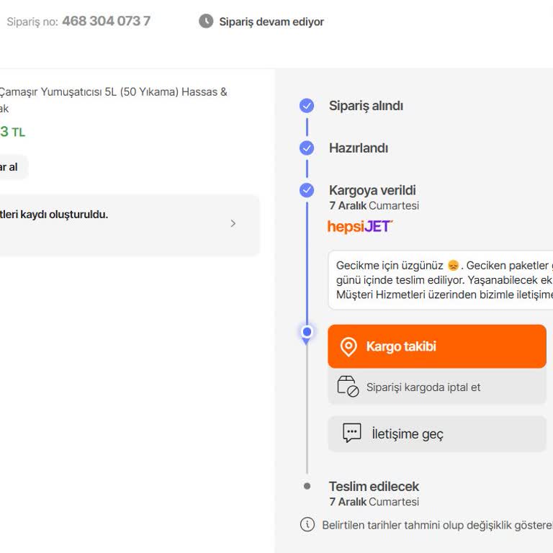
Task: Click the info icon near Belirtilen tarihler
Action: click(x=307, y=524)
